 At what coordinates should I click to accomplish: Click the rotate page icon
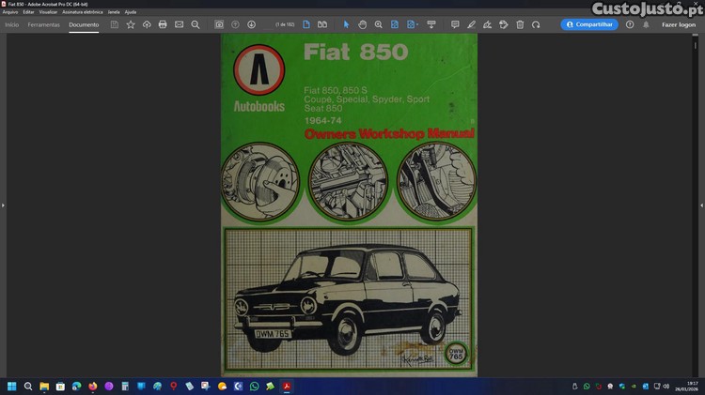click(x=536, y=24)
